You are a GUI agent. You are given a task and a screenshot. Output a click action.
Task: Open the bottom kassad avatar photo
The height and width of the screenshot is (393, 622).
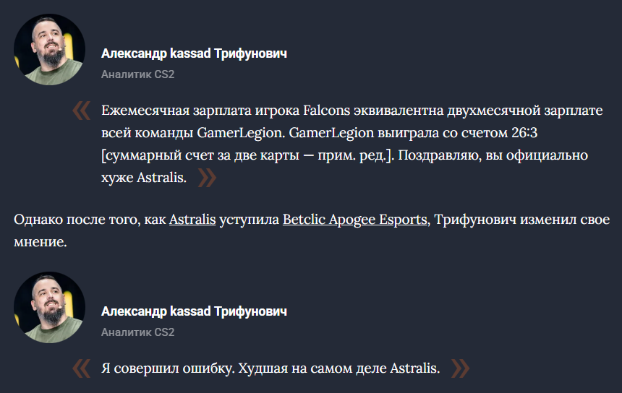pos(50,307)
